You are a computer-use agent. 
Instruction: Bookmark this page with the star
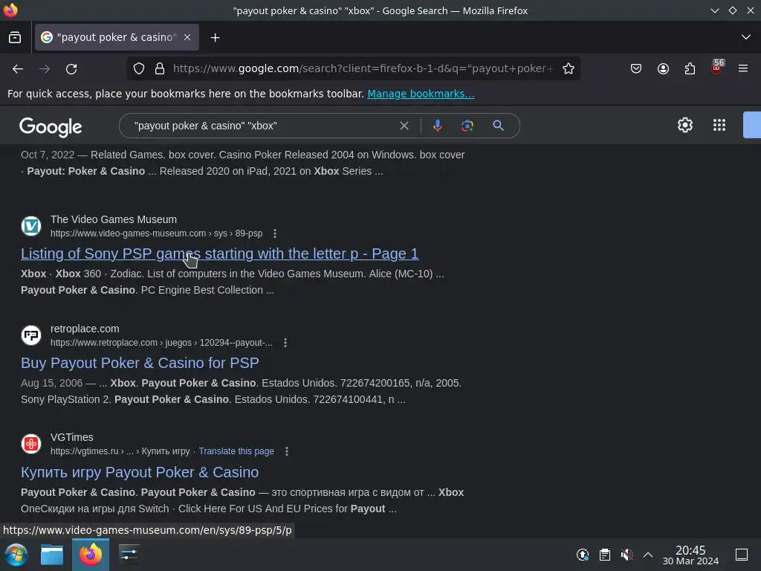[569, 68]
